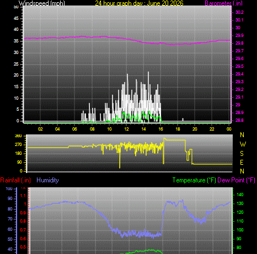Click the 0.8 rainfall scale value
This screenshot has width=257, height=254.
tap(23, 221)
